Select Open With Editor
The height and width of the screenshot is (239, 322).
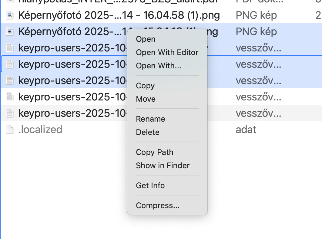point(167,52)
